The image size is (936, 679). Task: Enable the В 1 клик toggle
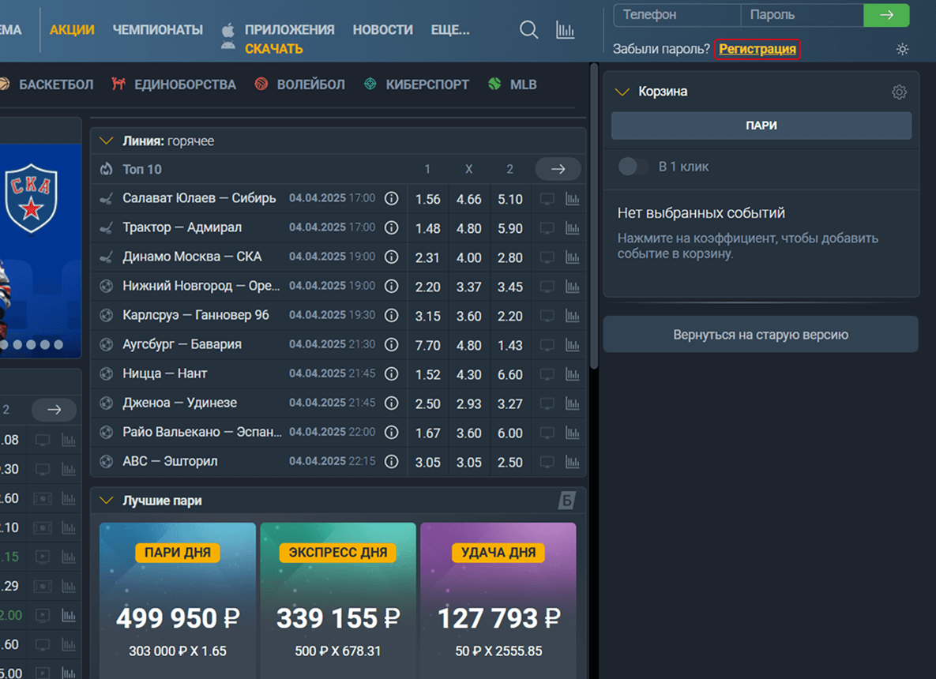pos(633,167)
